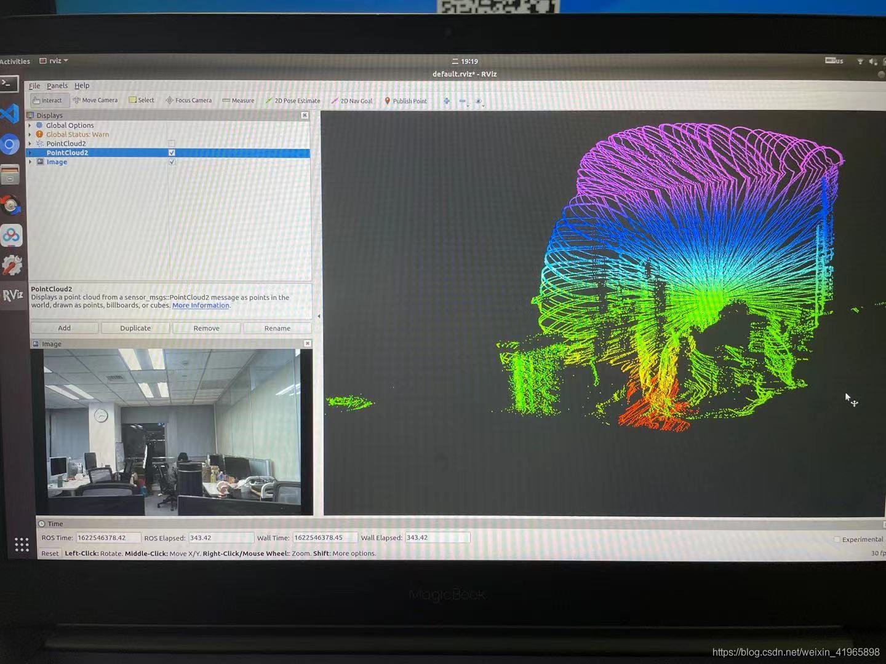Activate the Move Camera tool
This screenshot has width=886, height=664.
pyautogui.click(x=95, y=100)
